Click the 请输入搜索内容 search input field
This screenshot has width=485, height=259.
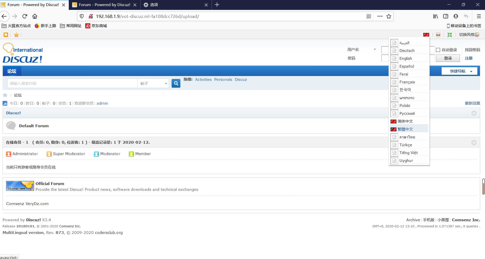coord(72,83)
